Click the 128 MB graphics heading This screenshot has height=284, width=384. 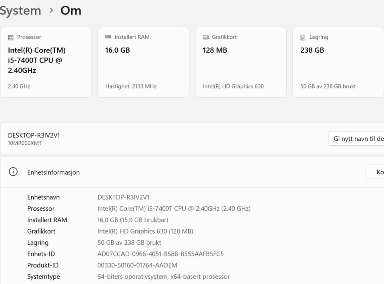tap(215, 50)
